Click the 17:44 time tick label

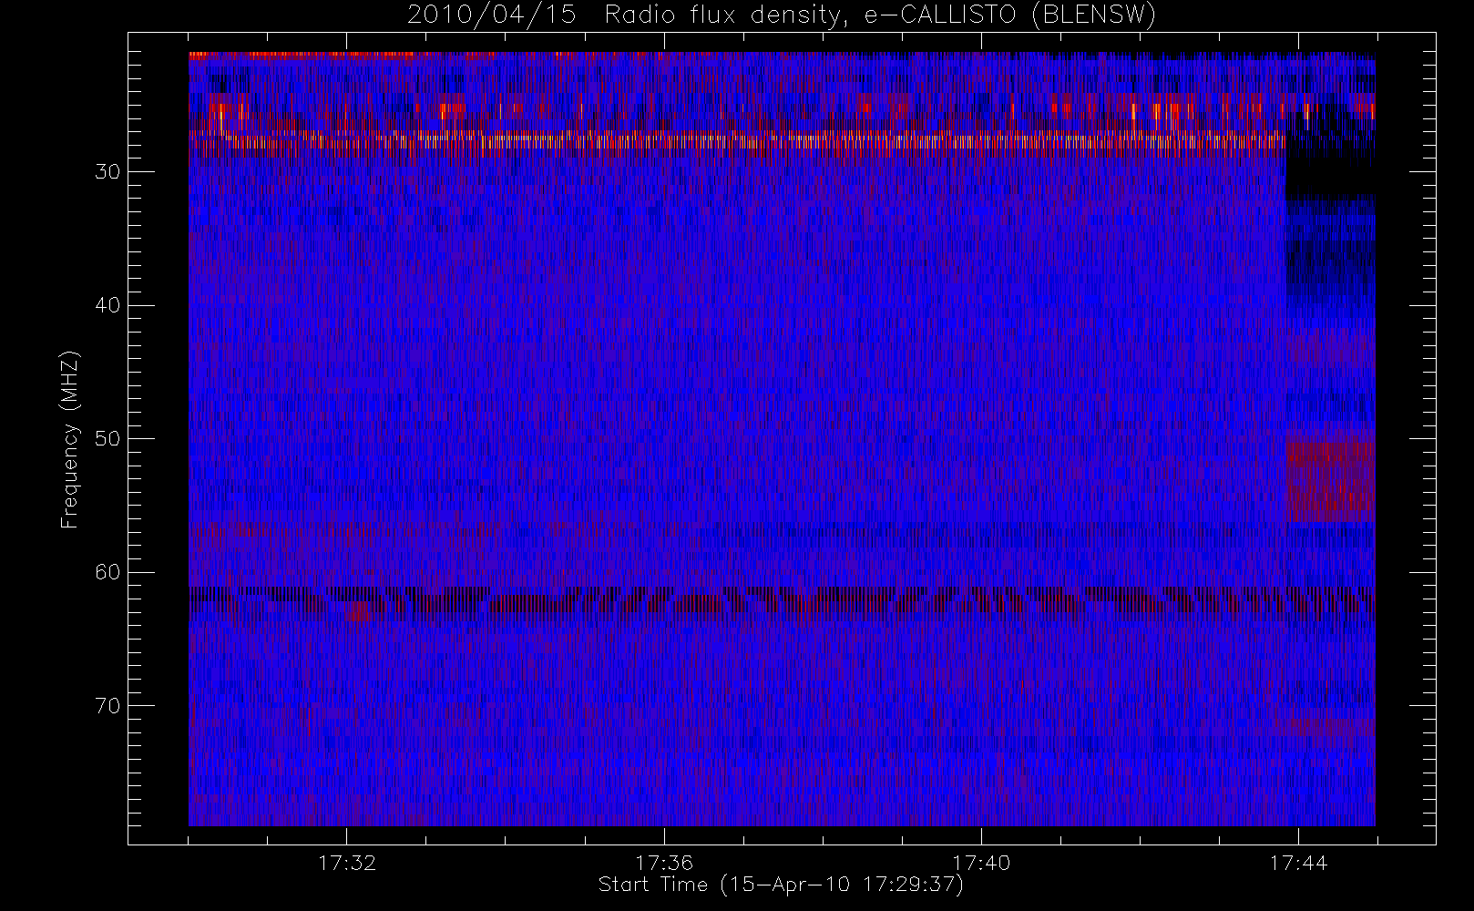(x=1298, y=862)
